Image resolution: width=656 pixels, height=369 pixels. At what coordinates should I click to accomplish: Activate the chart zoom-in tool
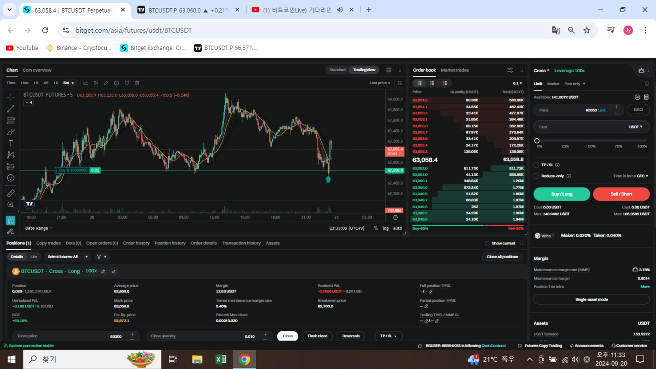point(11,205)
